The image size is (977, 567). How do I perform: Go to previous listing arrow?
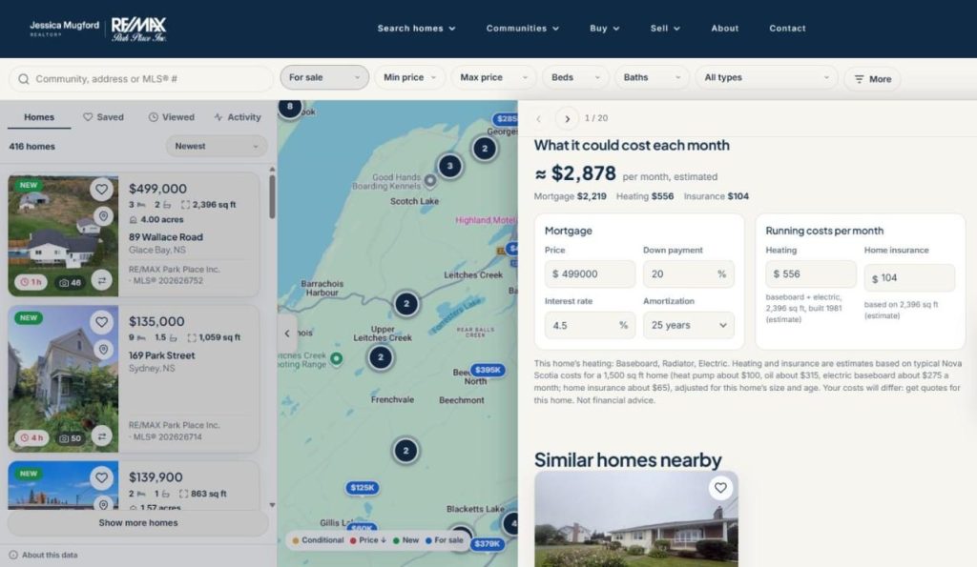pyautogui.click(x=539, y=118)
